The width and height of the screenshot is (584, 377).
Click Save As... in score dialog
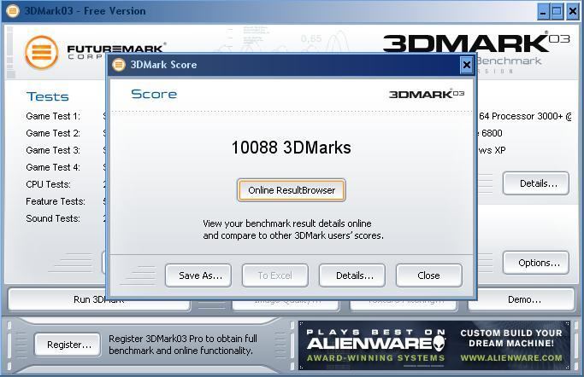point(198,275)
